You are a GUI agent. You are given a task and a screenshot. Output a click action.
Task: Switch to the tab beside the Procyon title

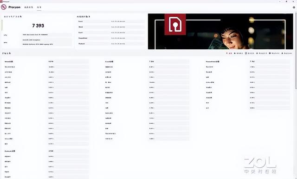point(29,7)
